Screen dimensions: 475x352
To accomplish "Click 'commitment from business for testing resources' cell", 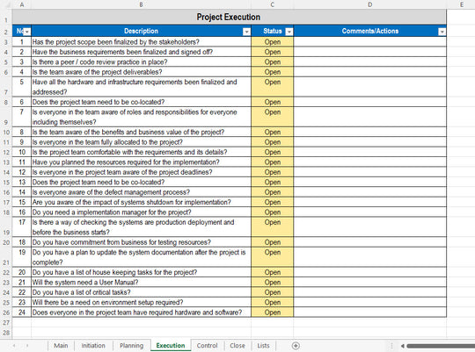I will 141,242.
